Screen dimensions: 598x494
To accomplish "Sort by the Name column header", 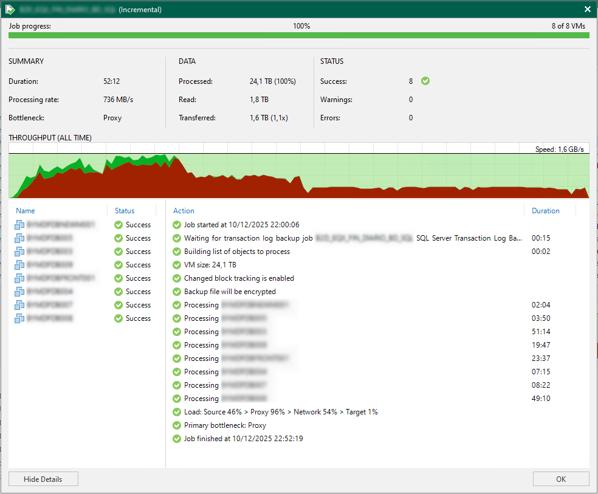I will (x=26, y=211).
